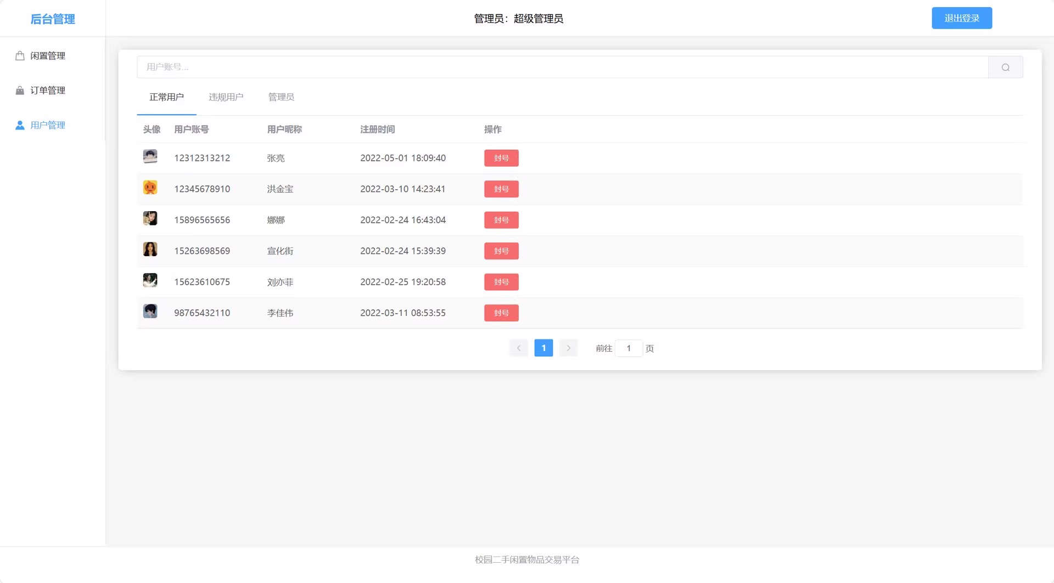1054x583 pixels.
Task: Click 张亮's avatar thumbnail
Action: [x=150, y=157]
